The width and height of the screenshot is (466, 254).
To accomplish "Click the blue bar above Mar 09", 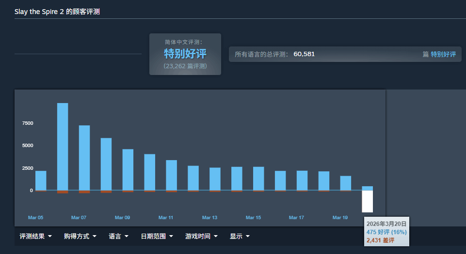I will (128, 169).
